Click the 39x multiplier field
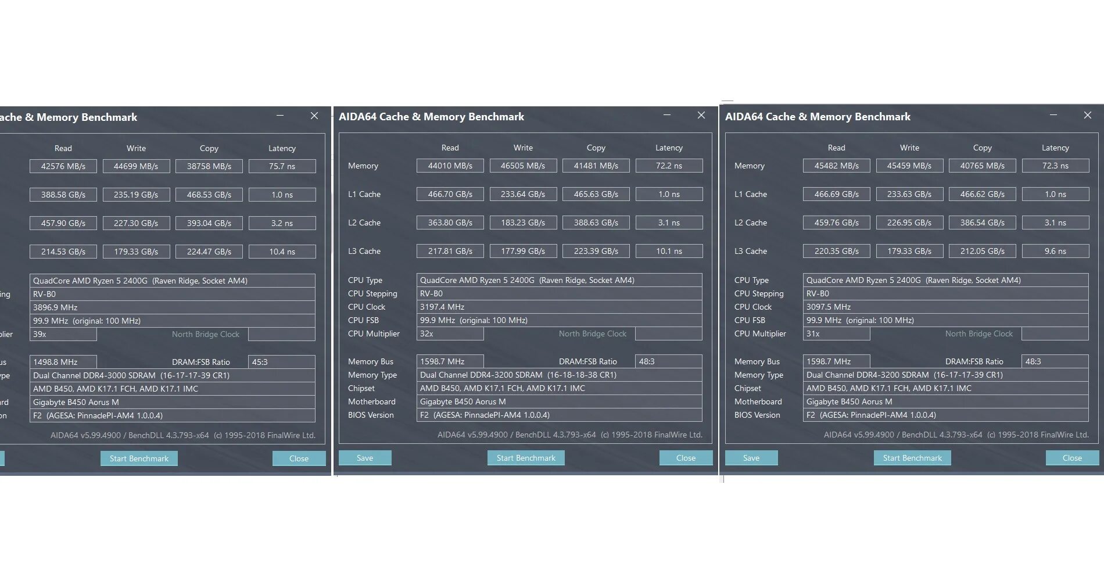The image size is (1104, 581). coord(63,334)
